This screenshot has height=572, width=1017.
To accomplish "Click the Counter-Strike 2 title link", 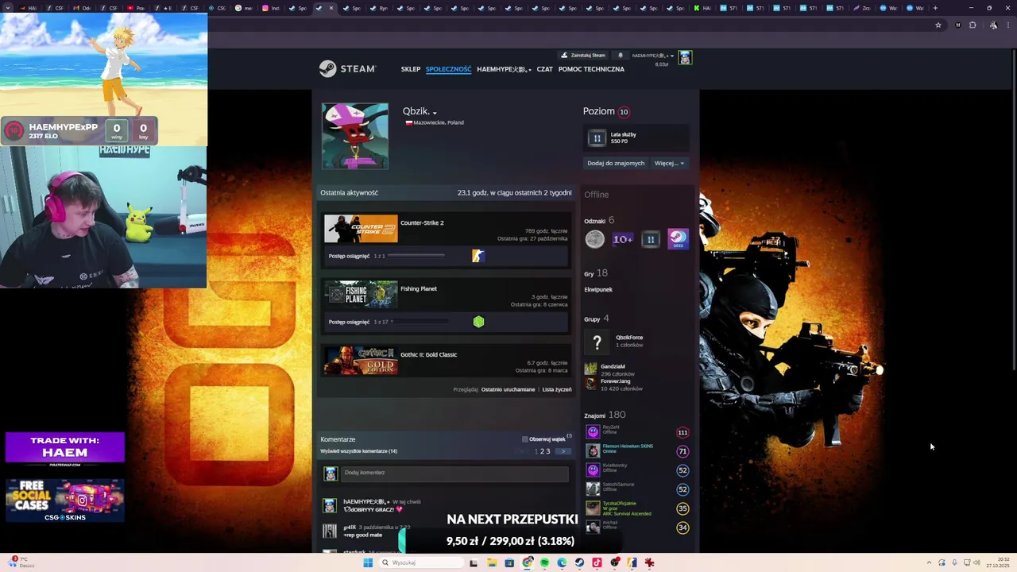I will (x=422, y=223).
